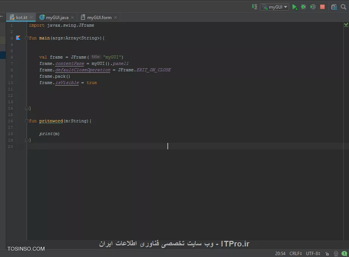Close the myGUI.java tab

[x=72, y=17]
